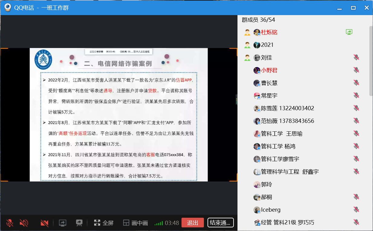Viewport: 373px width, 231px height.
Task: Click the 结束通... end call button
Action: (x=221, y=223)
